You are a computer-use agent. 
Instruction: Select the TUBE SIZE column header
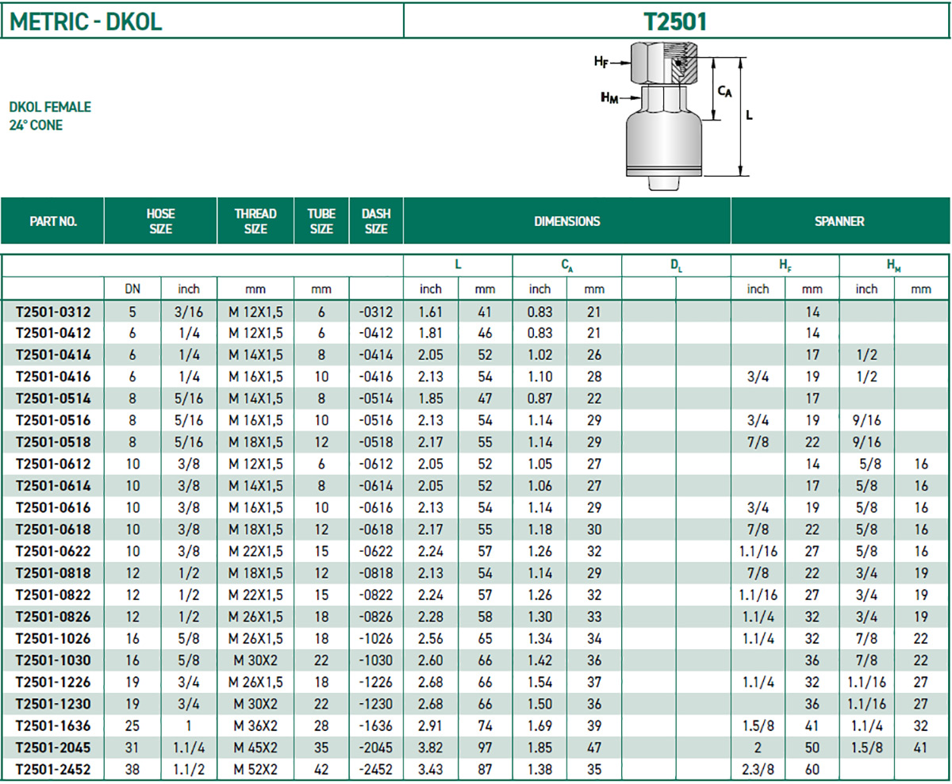(321, 221)
